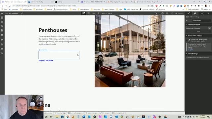Image resolution: width=212 pixels, height=119 pixels.
Task: Add a custom attribute with plus button
Action: point(209,28)
